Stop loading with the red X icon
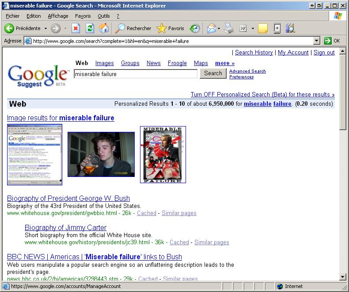 click(76, 28)
